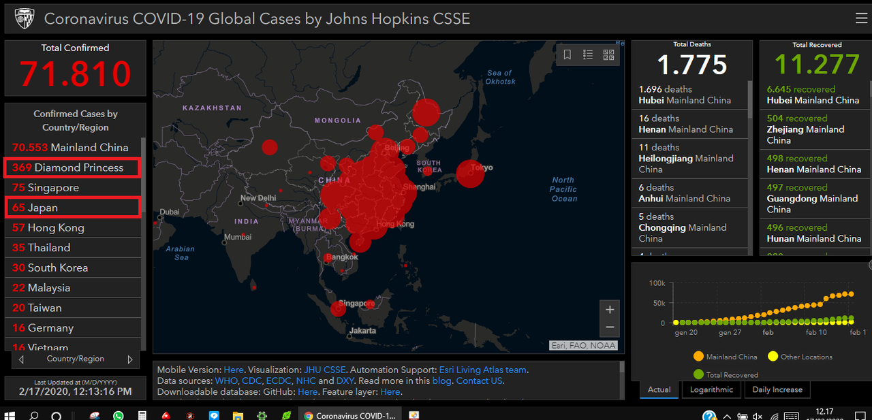Open the Wi-Fi network tray icon
This screenshot has width=872, height=420.
click(x=775, y=416)
